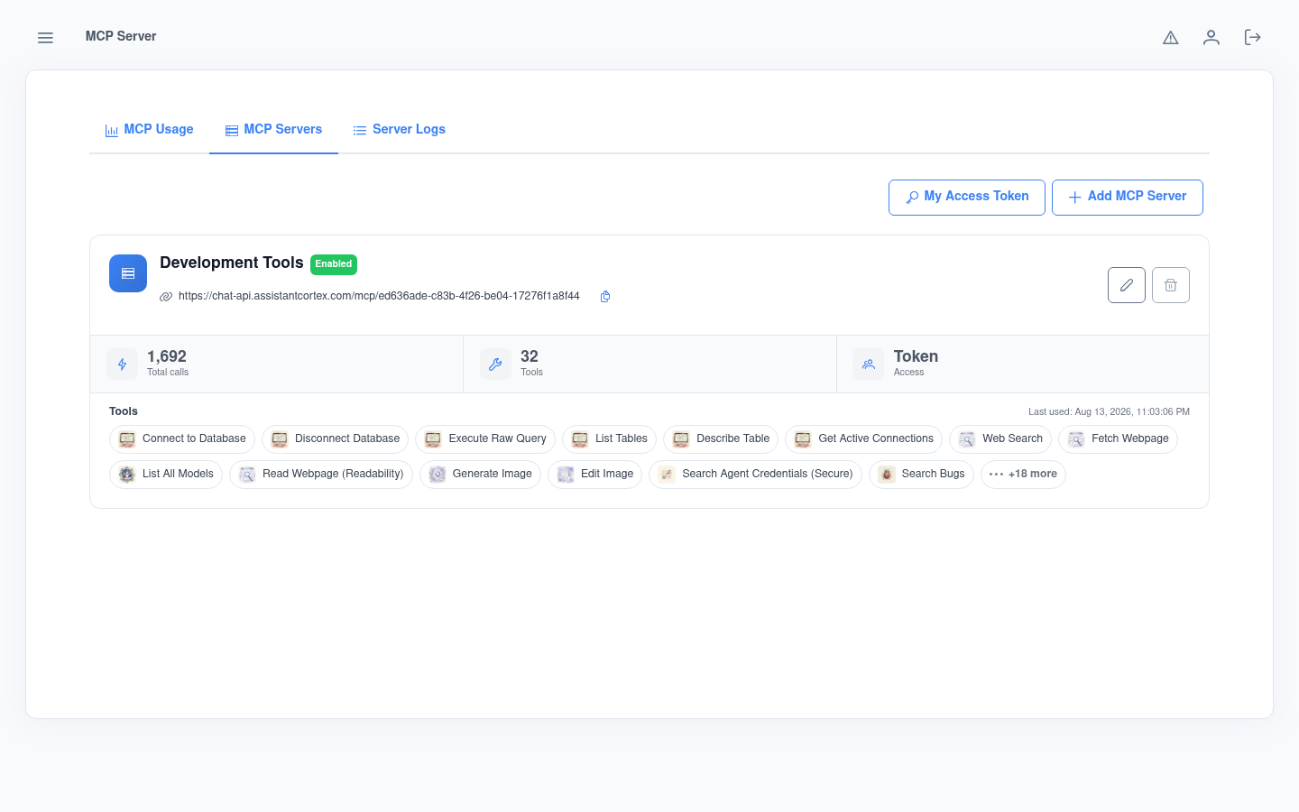
Task: Select the List Tables tool chip
Action: click(609, 439)
